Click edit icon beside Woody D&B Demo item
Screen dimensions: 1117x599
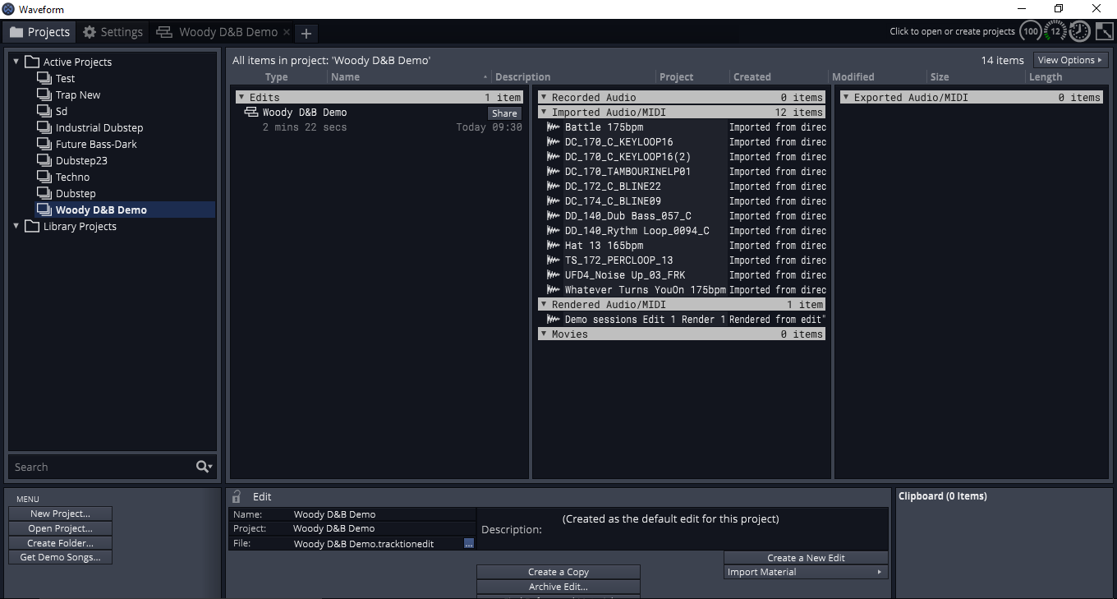tap(251, 113)
